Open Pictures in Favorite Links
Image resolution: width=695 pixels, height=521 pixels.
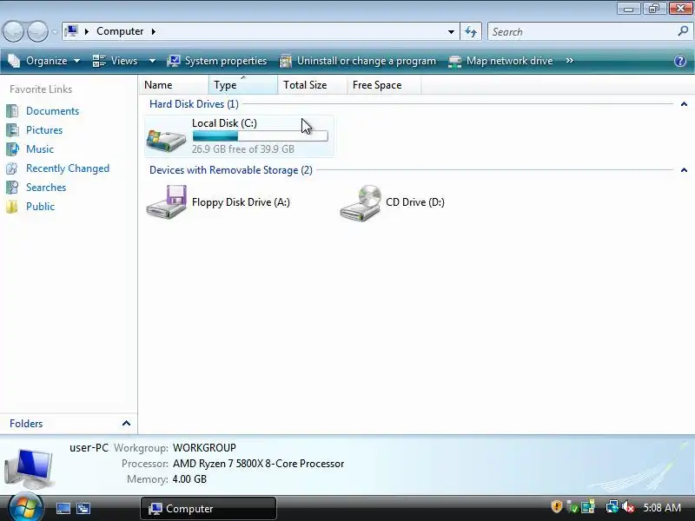pyautogui.click(x=44, y=130)
